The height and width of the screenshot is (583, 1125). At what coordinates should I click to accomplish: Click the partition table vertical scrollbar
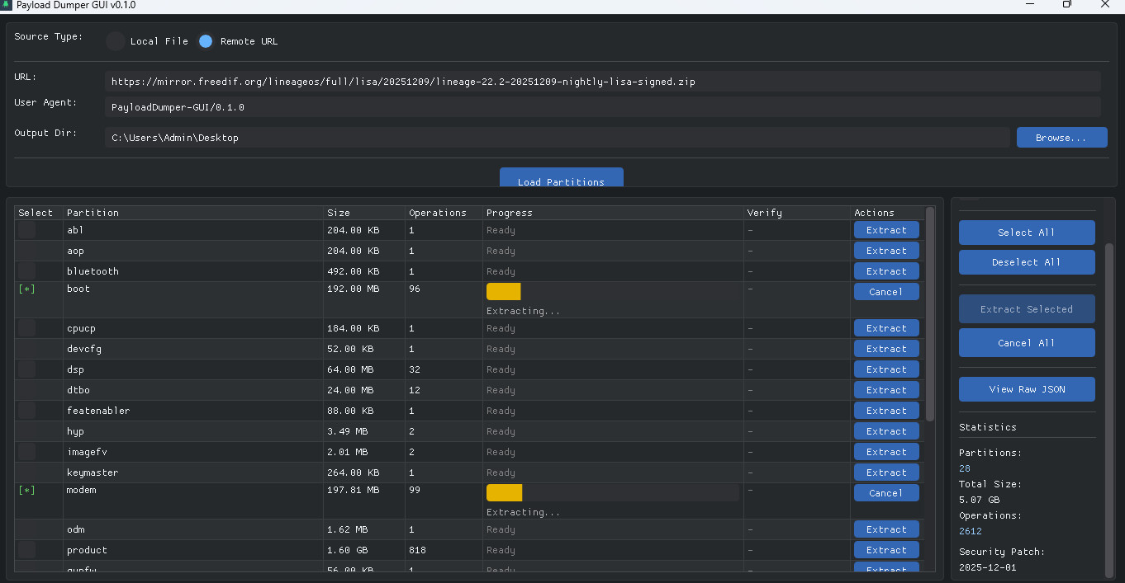tap(930, 313)
